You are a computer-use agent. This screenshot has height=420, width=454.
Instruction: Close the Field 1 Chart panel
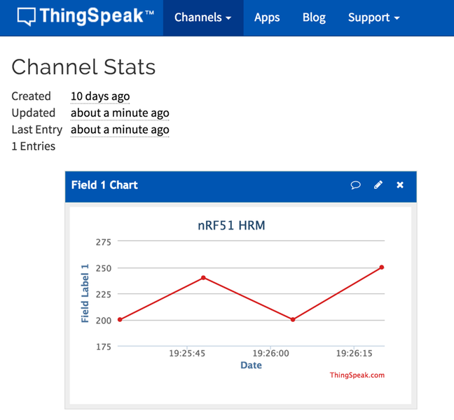pyautogui.click(x=400, y=185)
